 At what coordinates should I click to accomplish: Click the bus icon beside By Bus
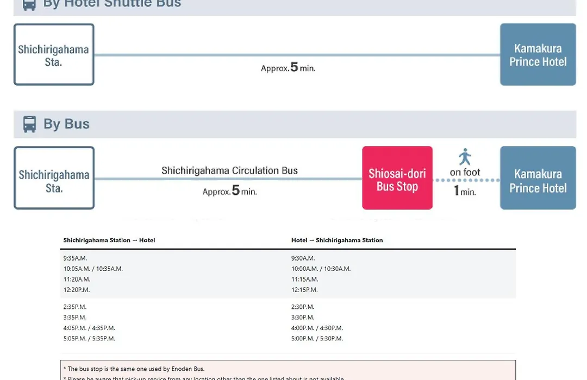click(29, 124)
